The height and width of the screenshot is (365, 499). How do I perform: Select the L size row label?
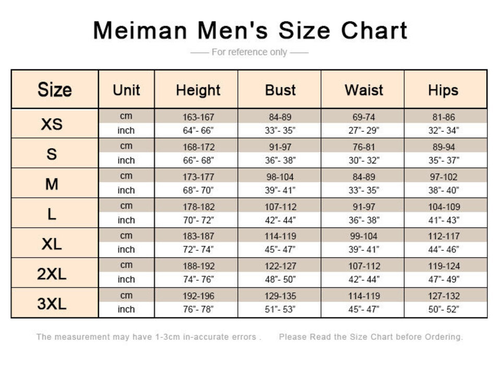coord(52,213)
